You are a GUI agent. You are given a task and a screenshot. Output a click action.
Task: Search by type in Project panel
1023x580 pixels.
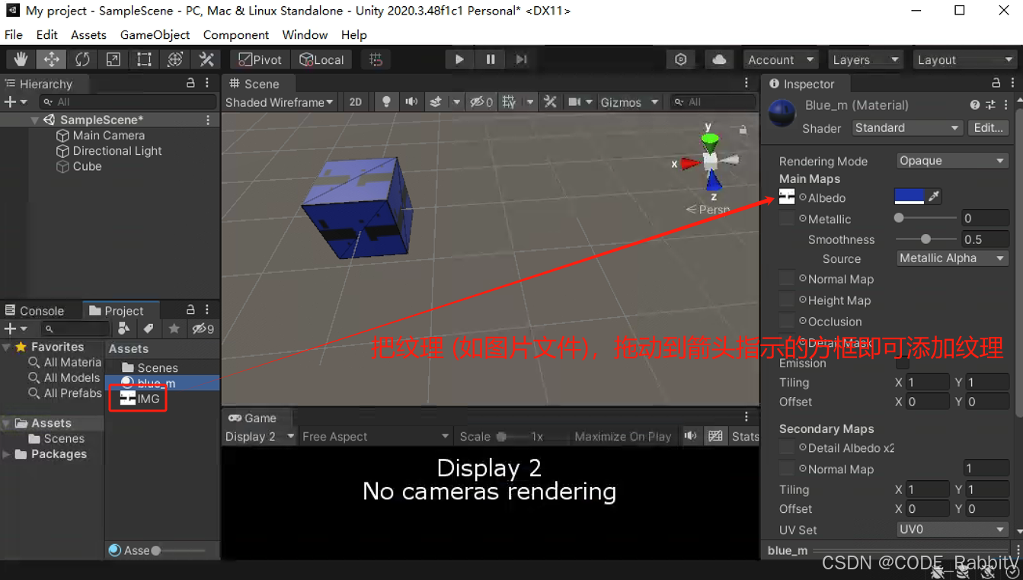pos(124,328)
